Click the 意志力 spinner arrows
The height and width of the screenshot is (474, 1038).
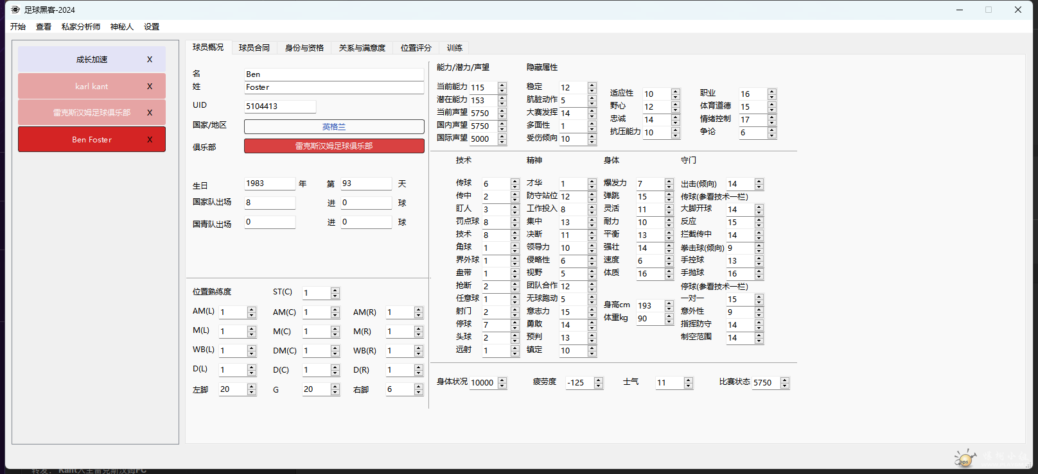[x=592, y=312]
